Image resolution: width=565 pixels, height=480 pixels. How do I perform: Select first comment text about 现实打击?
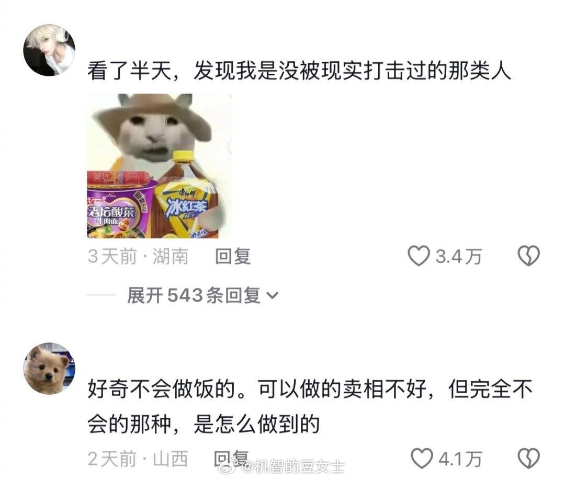(x=299, y=70)
